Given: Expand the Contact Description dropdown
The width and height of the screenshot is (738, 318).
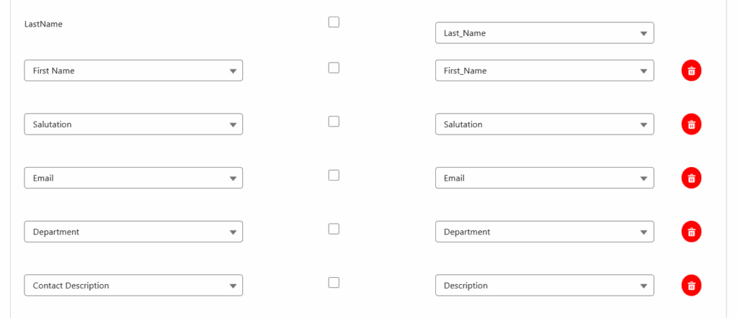Looking at the screenshot, I should 133,286.
